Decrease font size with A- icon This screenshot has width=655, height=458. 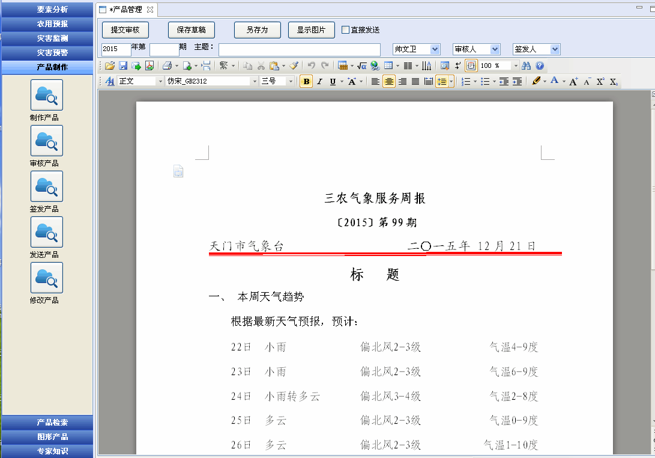pyautogui.click(x=587, y=82)
